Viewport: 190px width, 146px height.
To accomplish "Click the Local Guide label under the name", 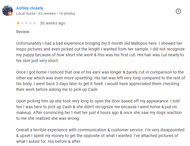I will coord(25,14).
